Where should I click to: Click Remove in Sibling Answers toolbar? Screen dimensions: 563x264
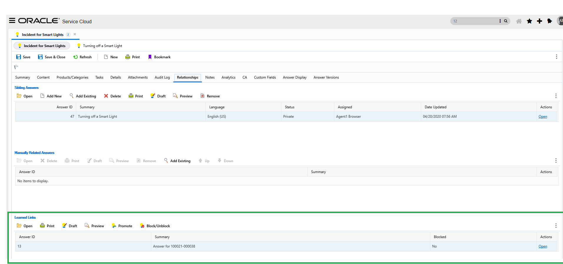tap(210, 96)
